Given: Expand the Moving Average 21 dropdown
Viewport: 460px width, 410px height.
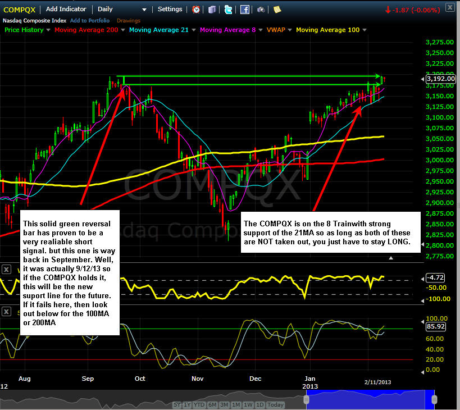Looking at the screenshot, I should click(194, 30).
